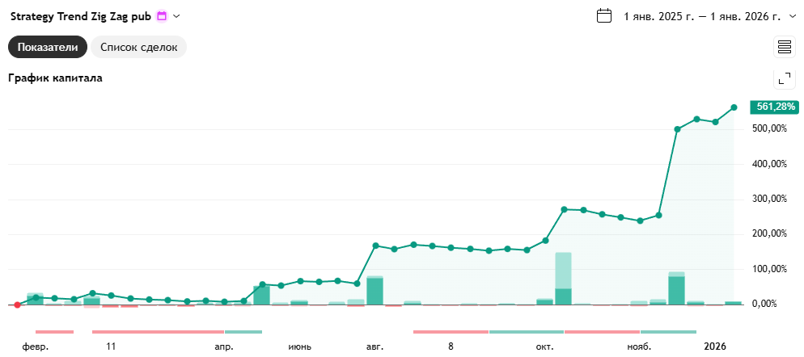Click the red starting point on equity line

pyautogui.click(x=17, y=304)
